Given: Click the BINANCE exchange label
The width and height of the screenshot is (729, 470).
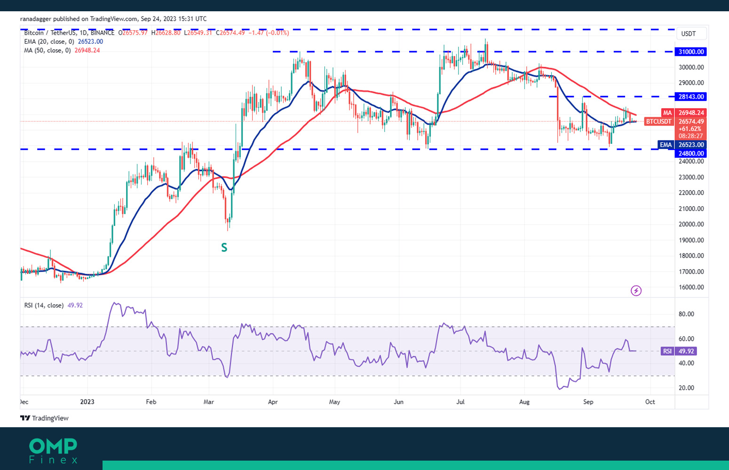Looking at the screenshot, I should pos(102,32).
